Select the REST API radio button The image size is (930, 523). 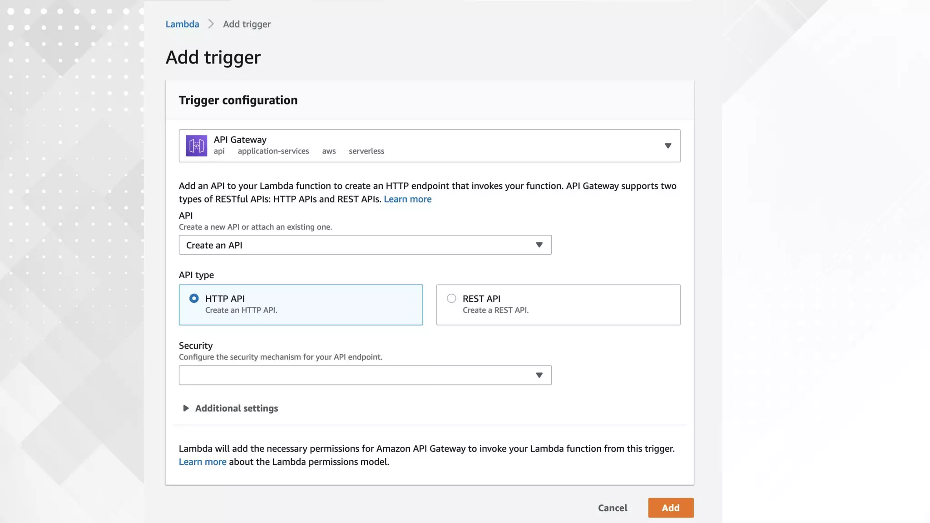(451, 298)
